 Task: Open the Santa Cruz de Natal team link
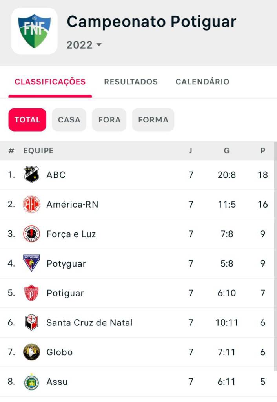point(89,323)
